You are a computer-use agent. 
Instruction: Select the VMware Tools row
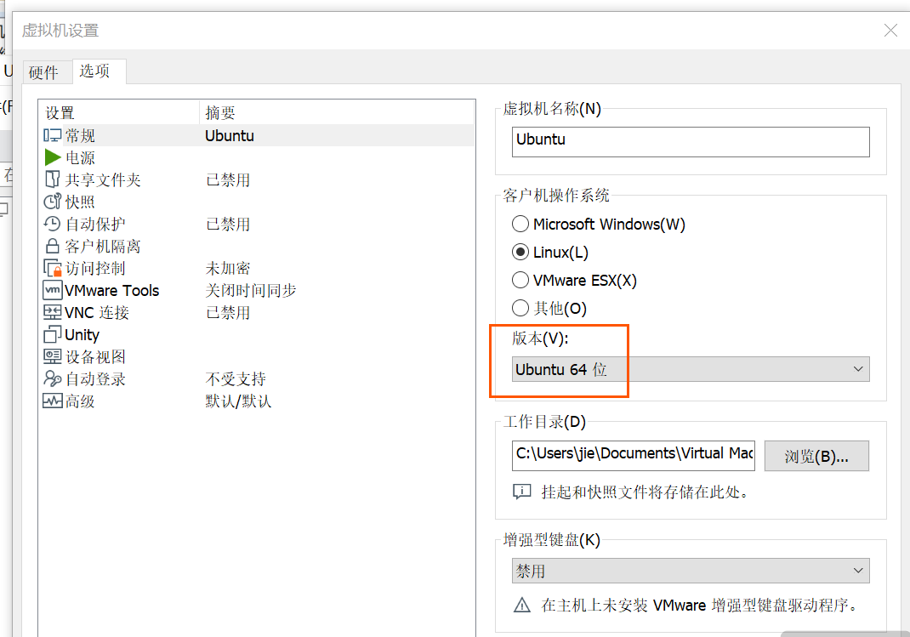point(257,290)
